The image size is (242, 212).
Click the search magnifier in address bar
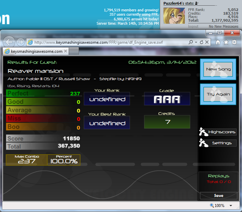(191, 42)
